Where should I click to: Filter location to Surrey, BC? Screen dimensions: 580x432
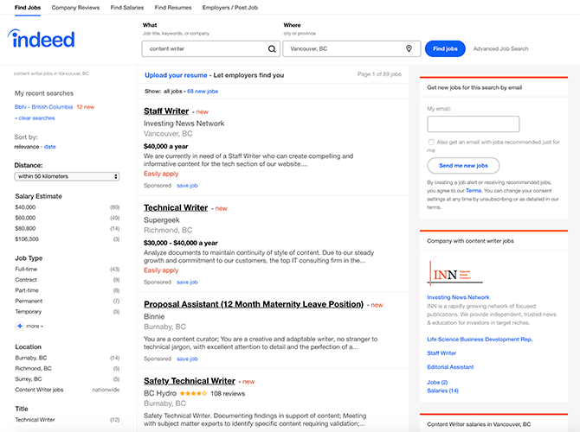tap(28, 379)
